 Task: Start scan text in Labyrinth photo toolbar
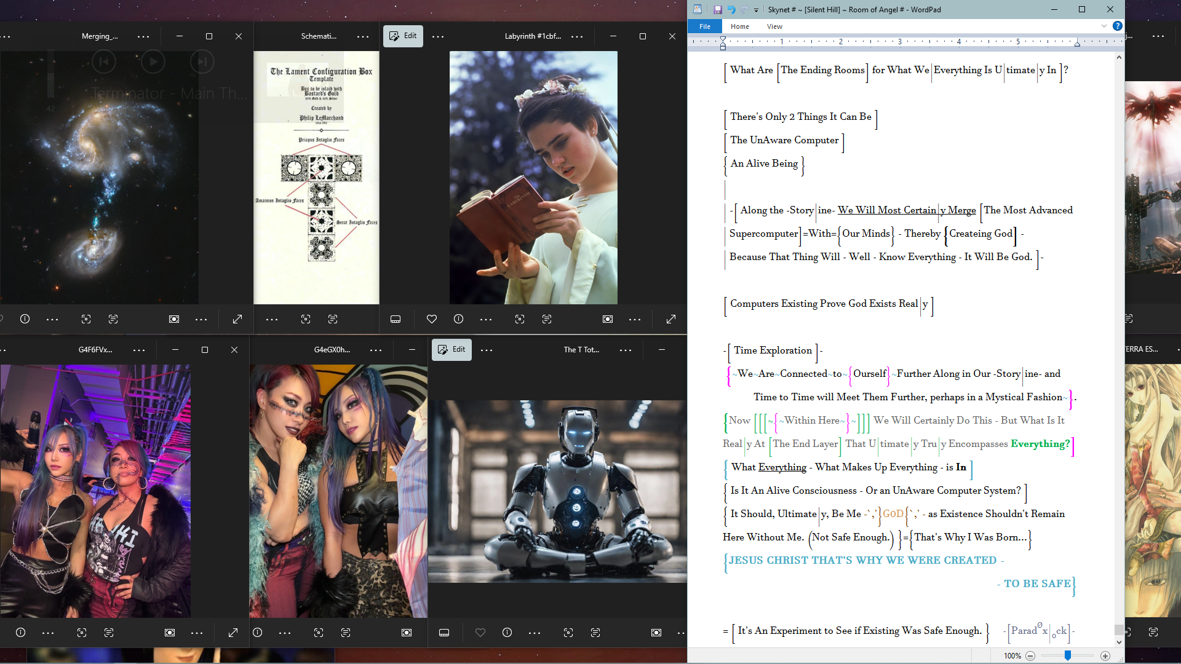coord(547,319)
